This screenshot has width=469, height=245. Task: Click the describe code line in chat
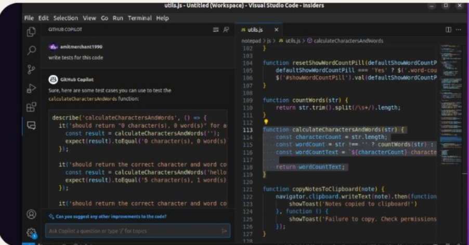coord(129,118)
